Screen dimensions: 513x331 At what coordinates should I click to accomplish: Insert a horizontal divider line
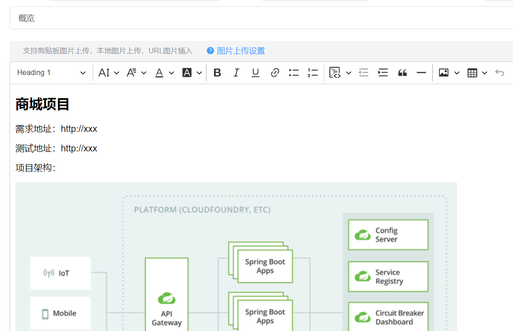point(421,73)
